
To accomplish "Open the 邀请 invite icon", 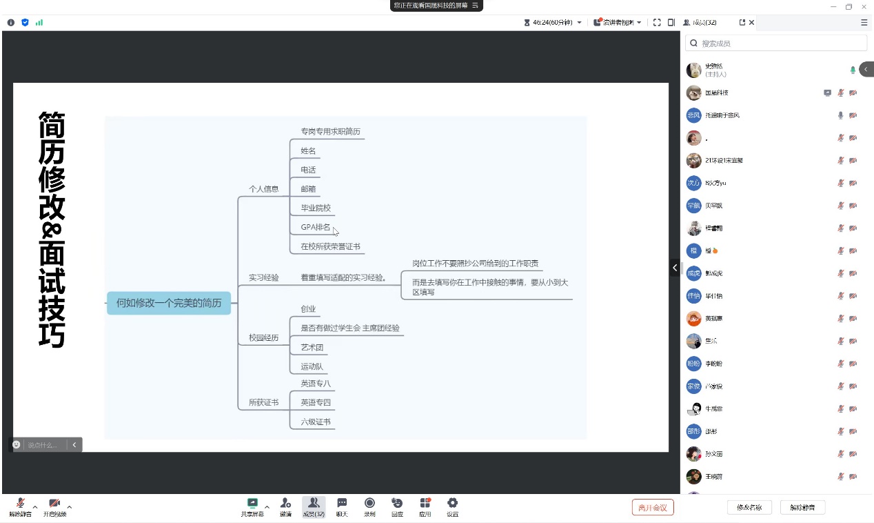I will coord(285,506).
